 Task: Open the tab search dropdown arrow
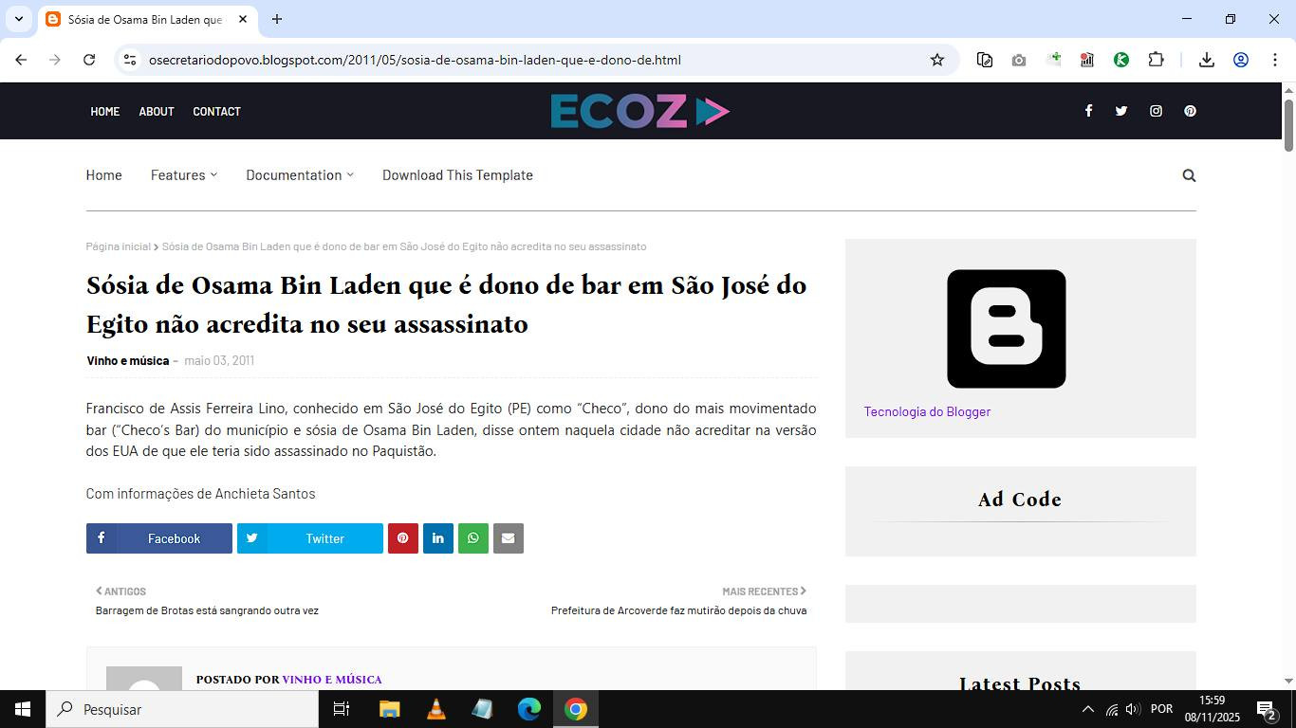18,19
